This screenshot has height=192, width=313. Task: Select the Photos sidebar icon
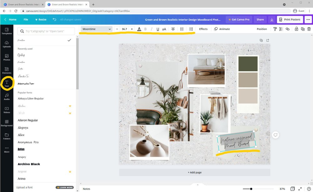coord(7,57)
